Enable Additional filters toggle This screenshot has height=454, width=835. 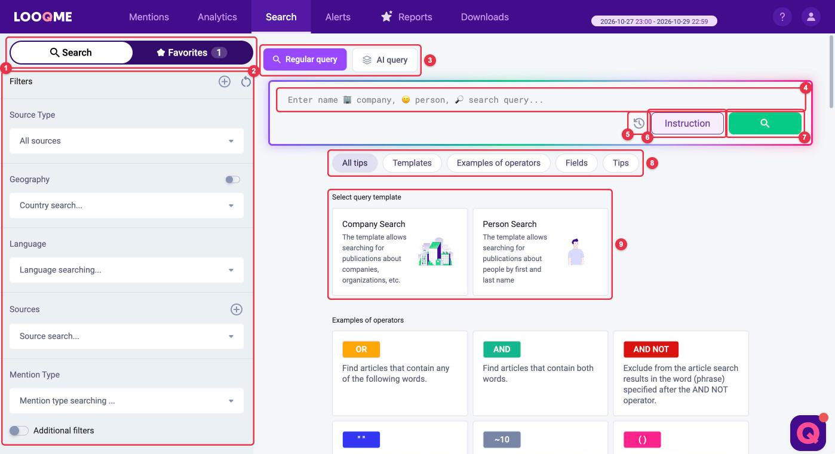click(19, 431)
